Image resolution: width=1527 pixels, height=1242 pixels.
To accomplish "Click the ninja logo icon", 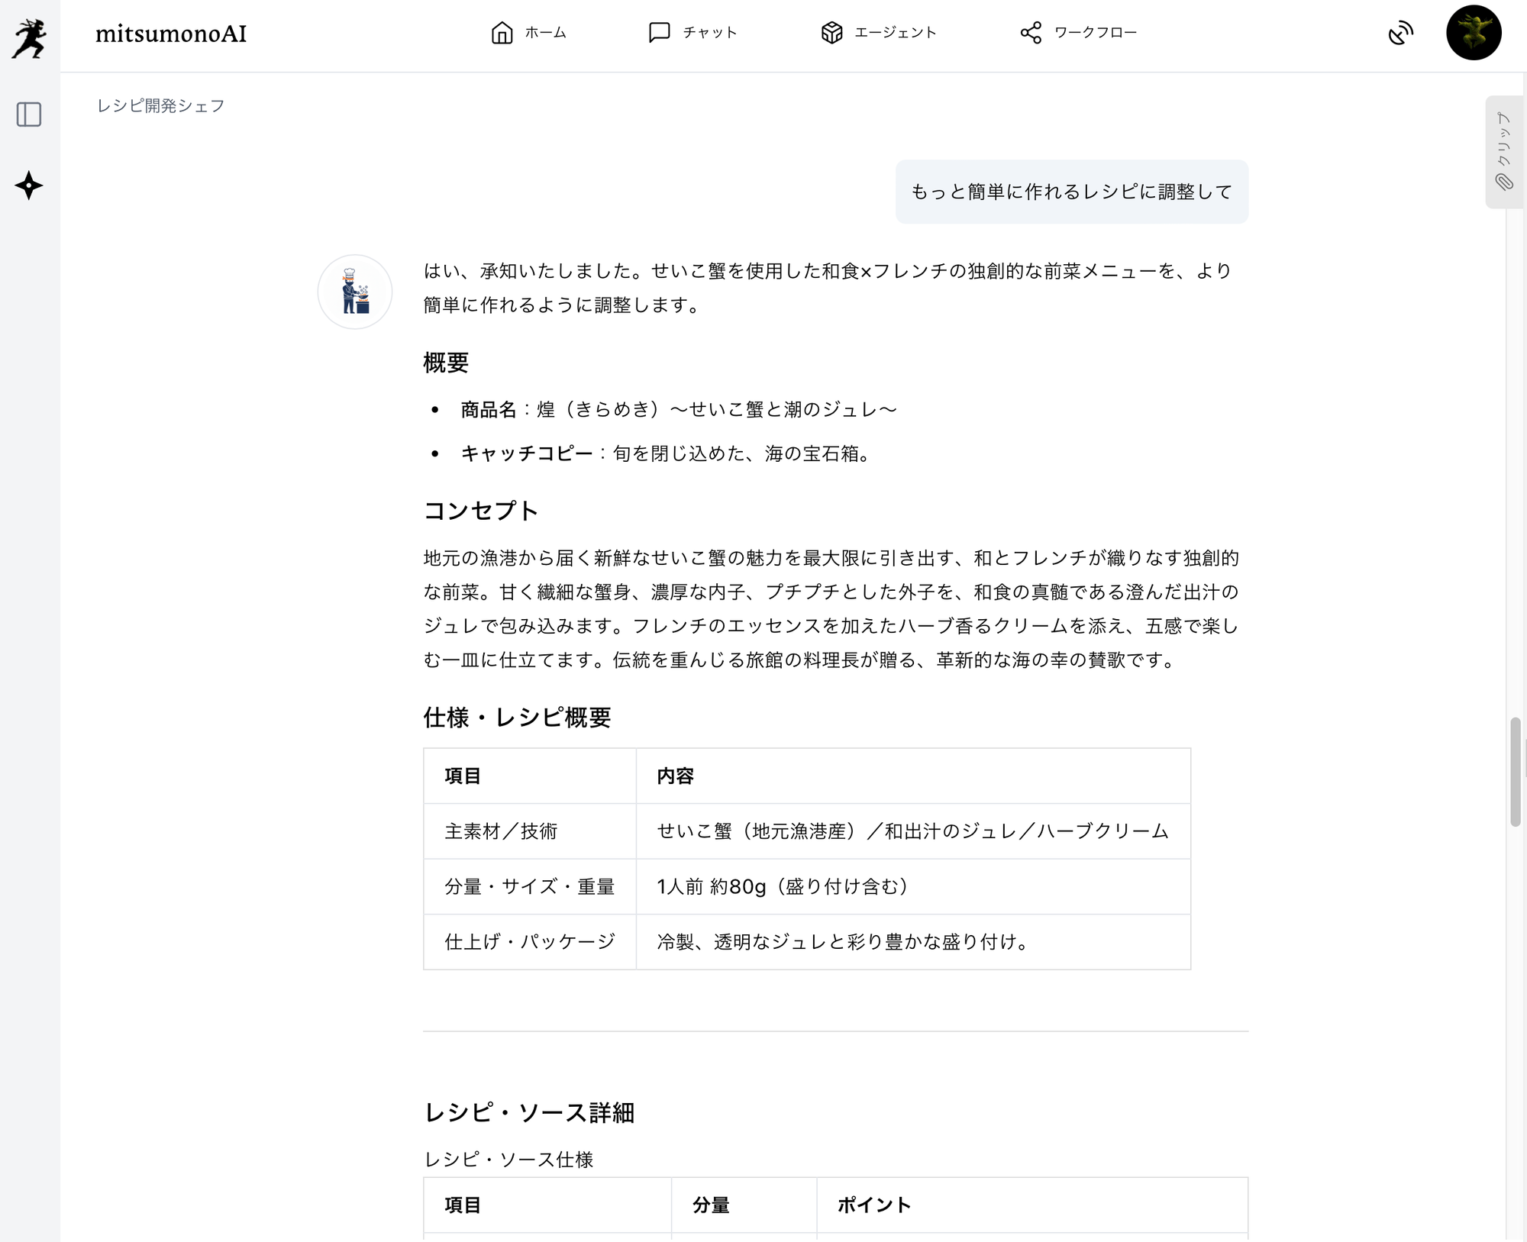I will tap(29, 37).
